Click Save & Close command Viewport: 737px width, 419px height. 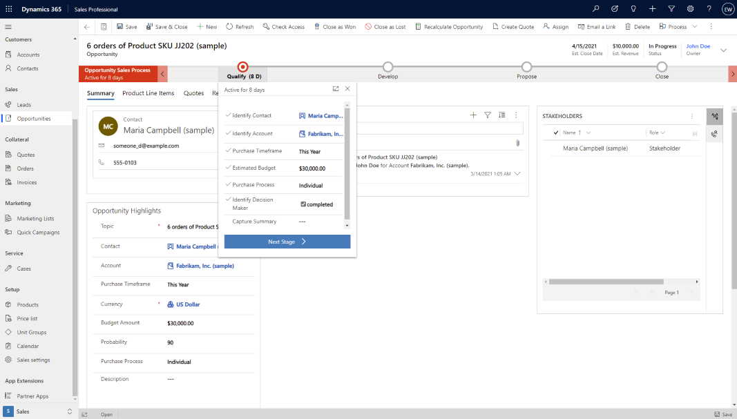(167, 27)
